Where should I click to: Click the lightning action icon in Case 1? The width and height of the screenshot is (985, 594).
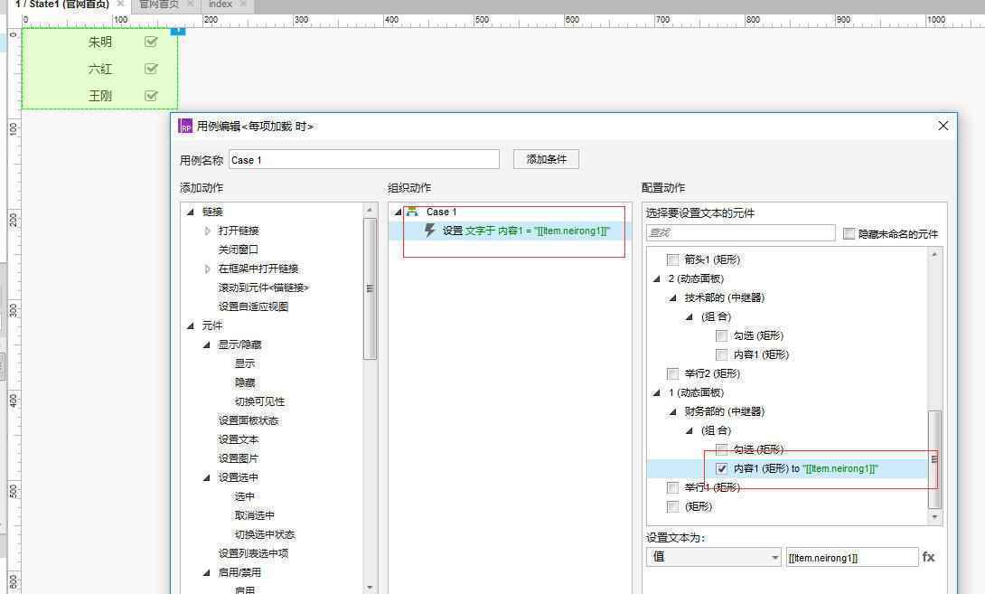(x=429, y=231)
